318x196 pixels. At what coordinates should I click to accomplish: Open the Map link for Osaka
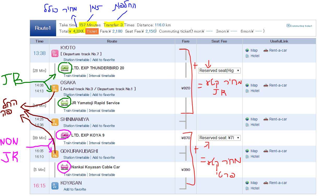pyautogui.click(x=254, y=85)
